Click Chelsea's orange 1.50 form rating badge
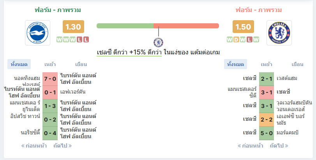316x160 pixels. (243, 27)
